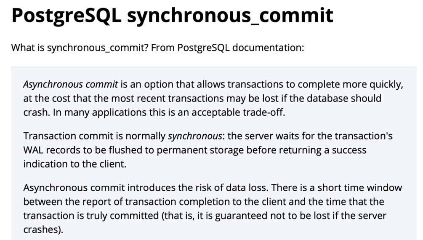Click the italic word "synchronous" in second paragraph
The height and width of the screenshot is (240, 423).
click(x=195, y=136)
